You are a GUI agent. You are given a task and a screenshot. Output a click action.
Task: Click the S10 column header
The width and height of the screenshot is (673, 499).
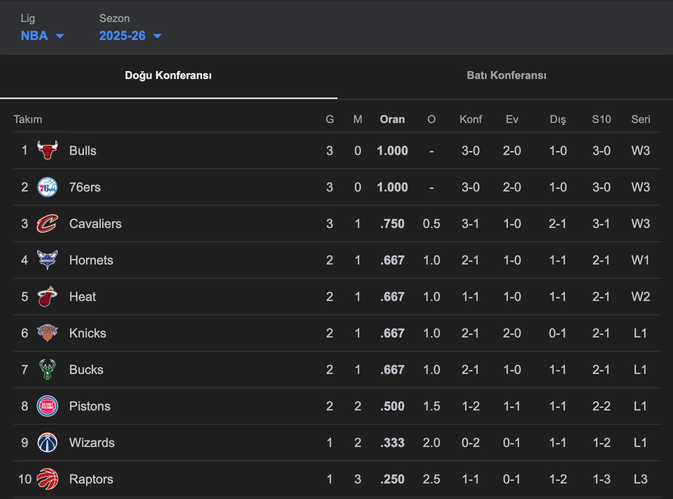click(x=601, y=119)
